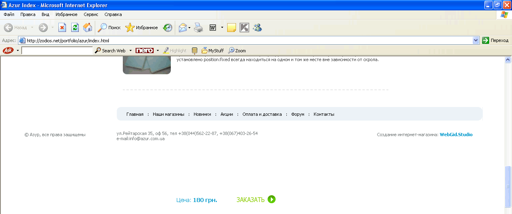Image resolution: width=512 pixels, height=214 pixels.
Task: Click the e-mail:info@azur.com.ua text
Action: tap(141, 139)
